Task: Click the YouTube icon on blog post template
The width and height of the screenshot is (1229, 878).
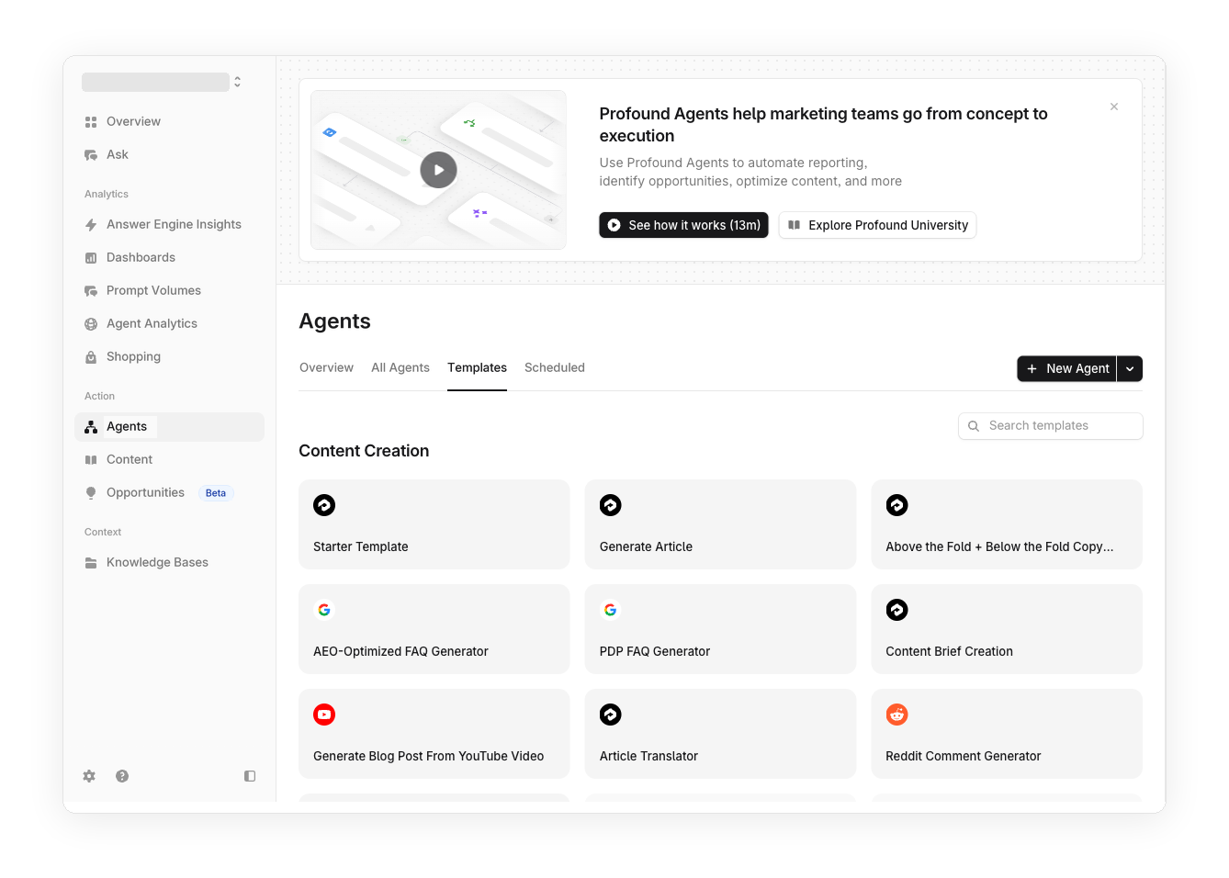Action: 324,715
